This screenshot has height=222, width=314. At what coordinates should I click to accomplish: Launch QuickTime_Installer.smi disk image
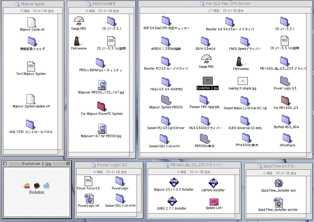278,183
